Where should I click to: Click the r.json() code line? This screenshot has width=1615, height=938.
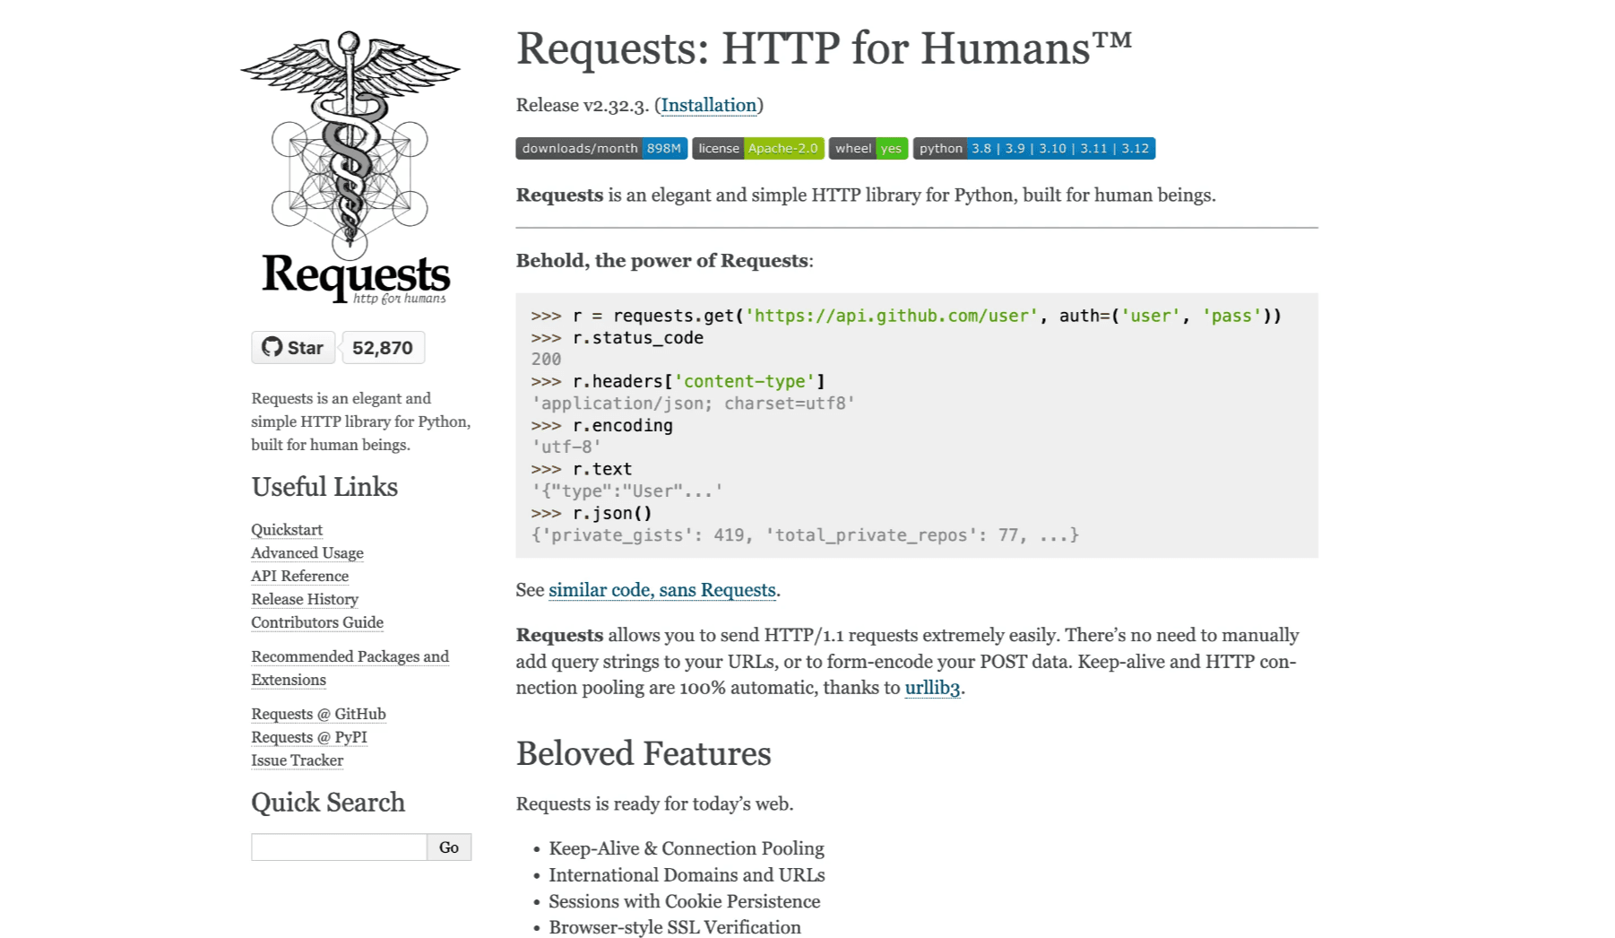(592, 514)
